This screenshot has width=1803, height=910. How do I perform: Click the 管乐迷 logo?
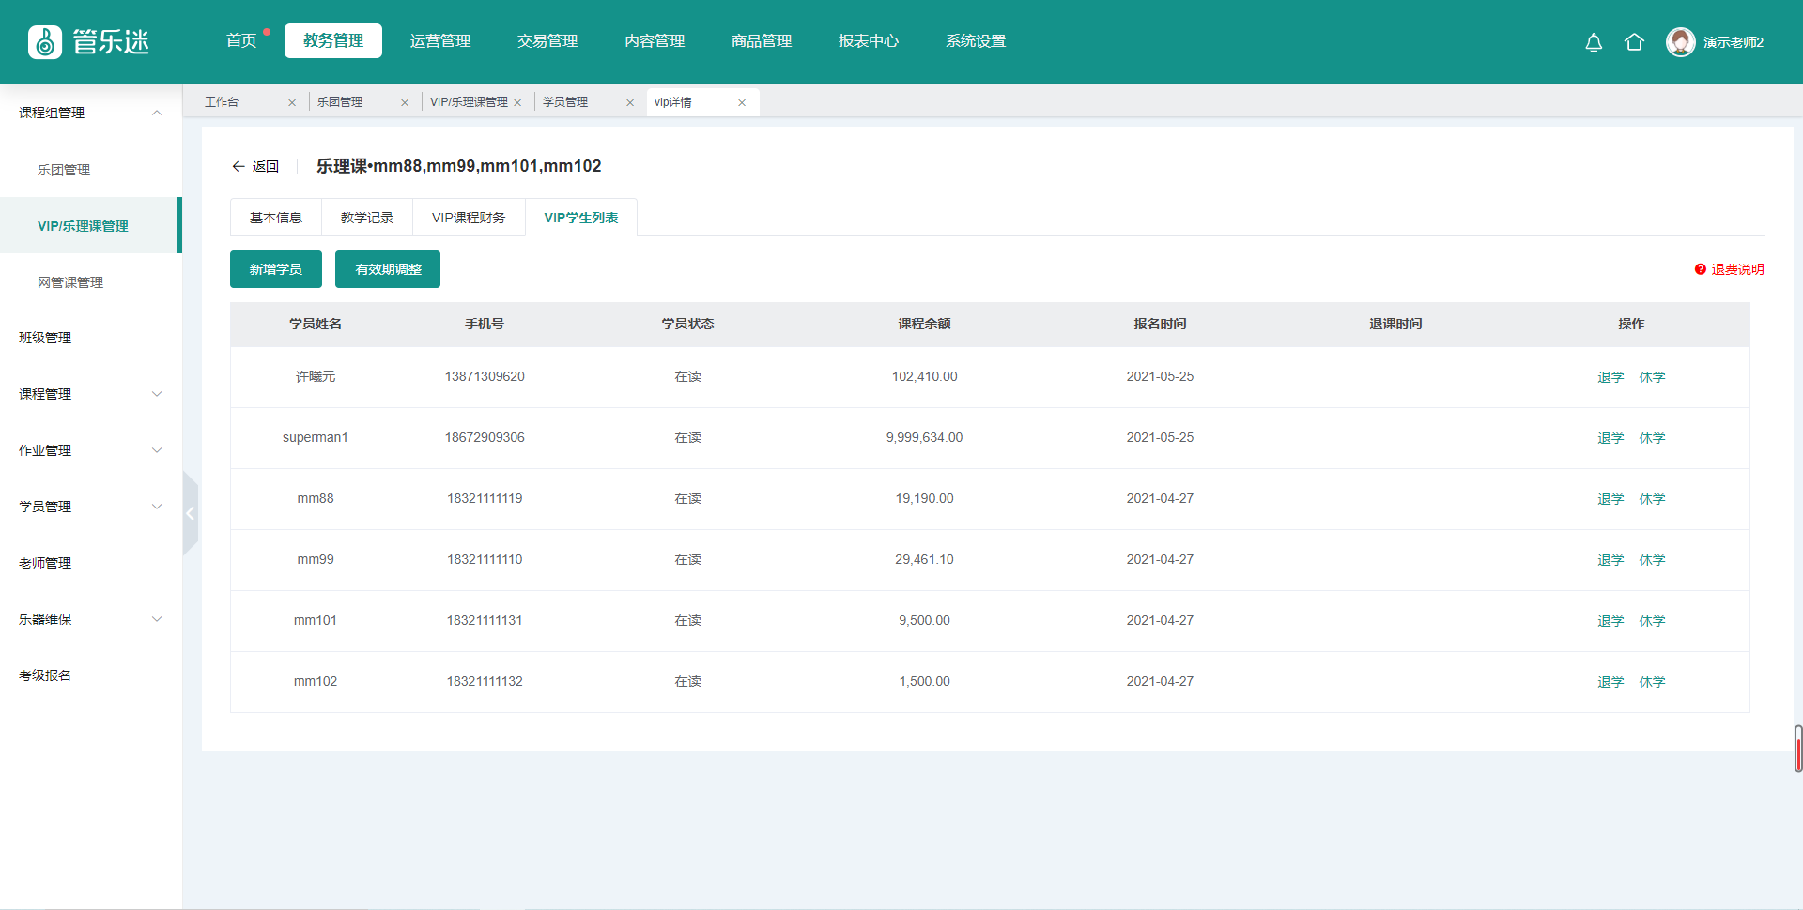(89, 42)
